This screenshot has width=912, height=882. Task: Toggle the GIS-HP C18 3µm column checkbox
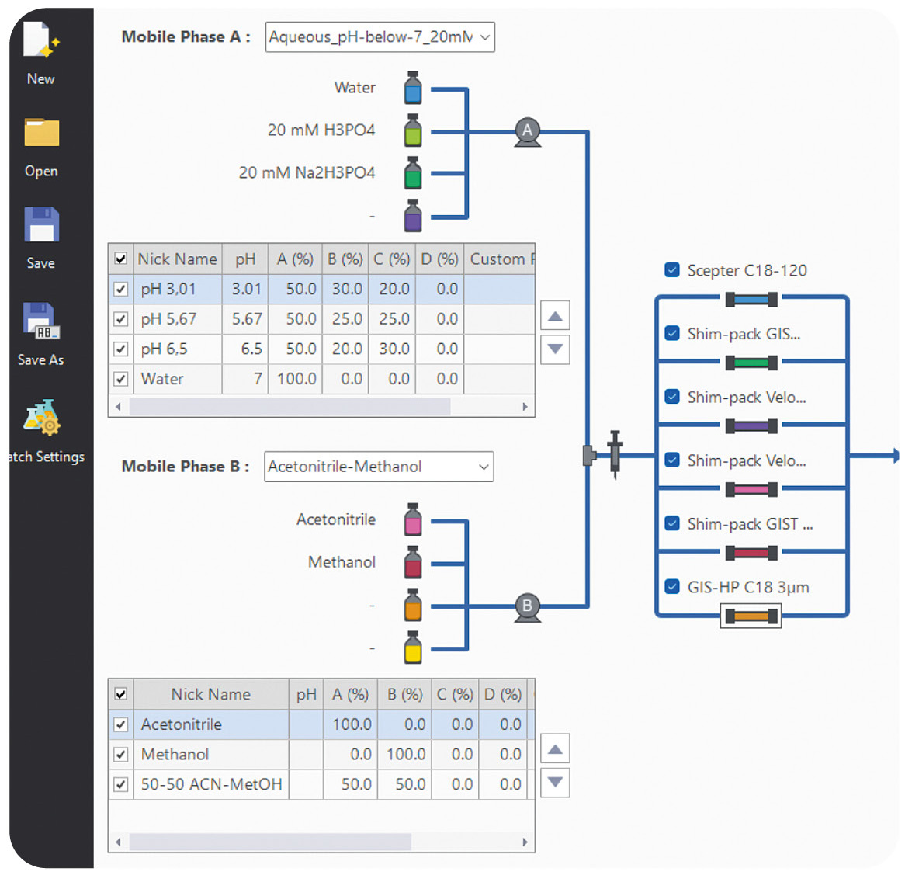click(672, 587)
